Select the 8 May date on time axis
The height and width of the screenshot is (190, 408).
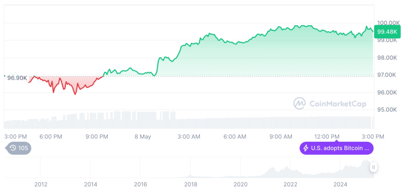pos(142,136)
